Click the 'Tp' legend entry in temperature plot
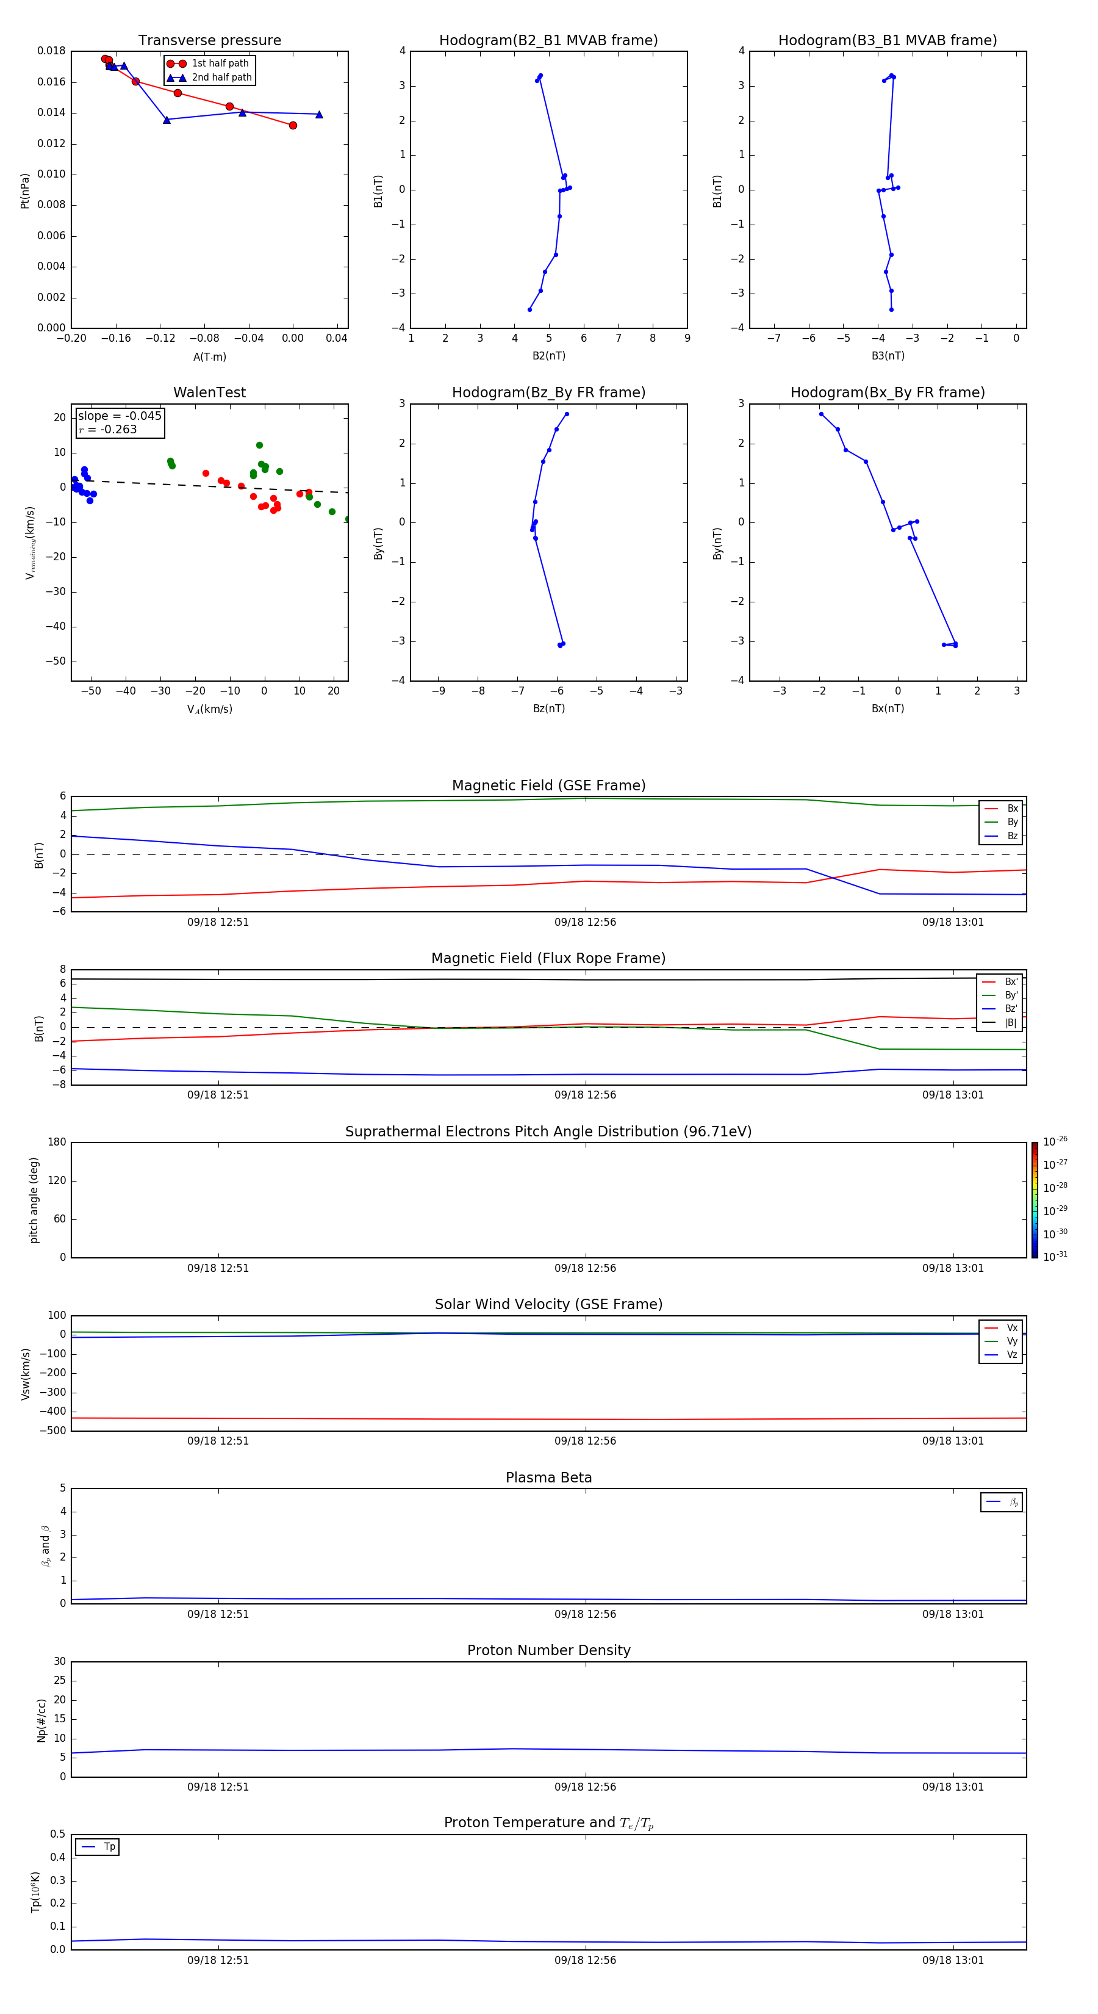This screenshot has width=1098, height=2014. [x=98, y=1847]
